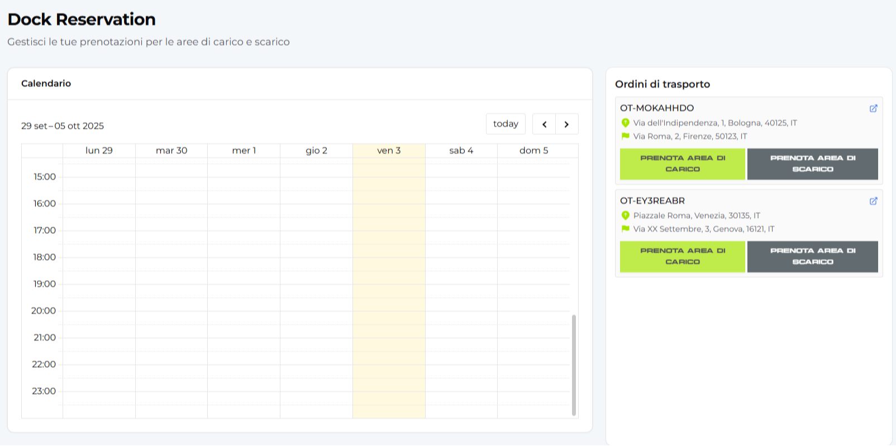Viewport: 896px width, 446px height.
Task: Select the ven 3 column header
Action: coord(389,151)
